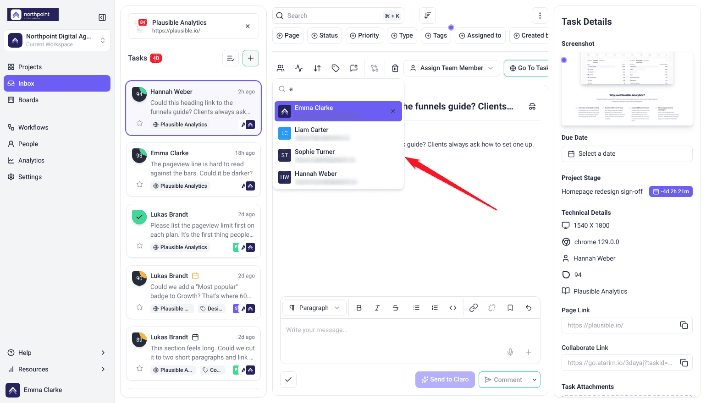Insert a link in the message
The height and width of the screenshot is (403, 706).
pos(474,308)
